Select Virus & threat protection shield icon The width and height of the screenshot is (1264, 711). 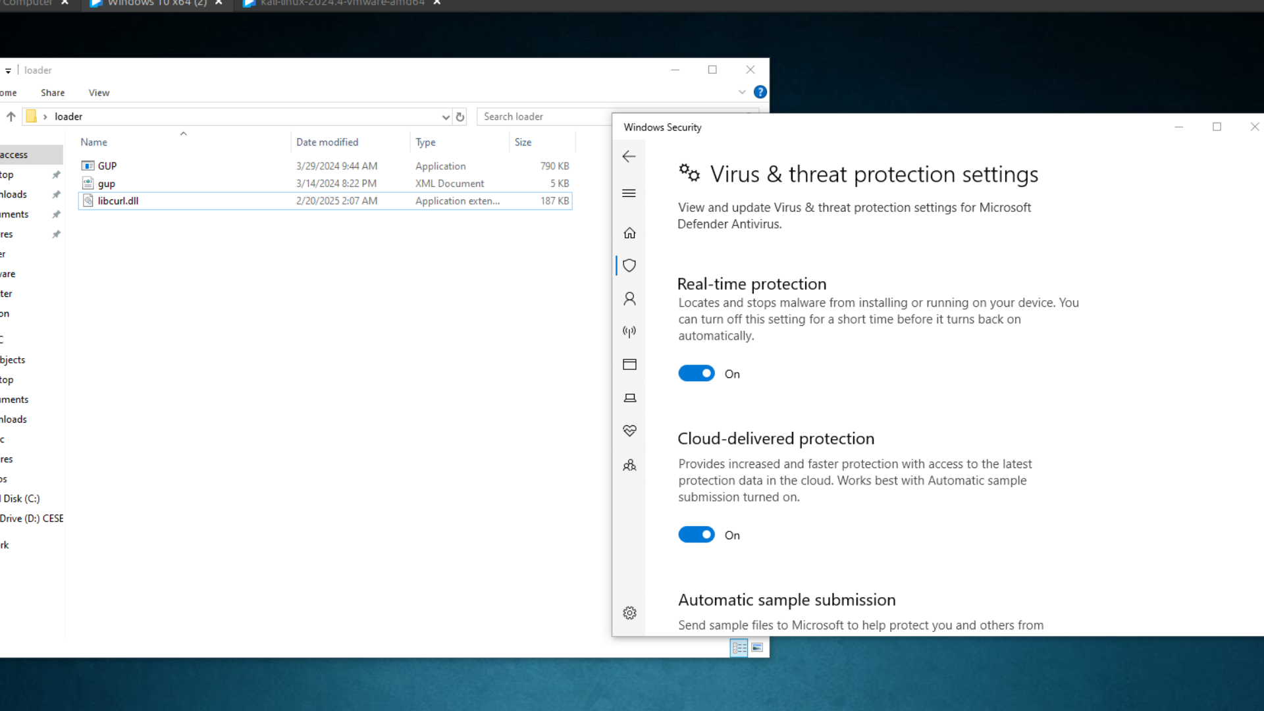coord(629,265)
